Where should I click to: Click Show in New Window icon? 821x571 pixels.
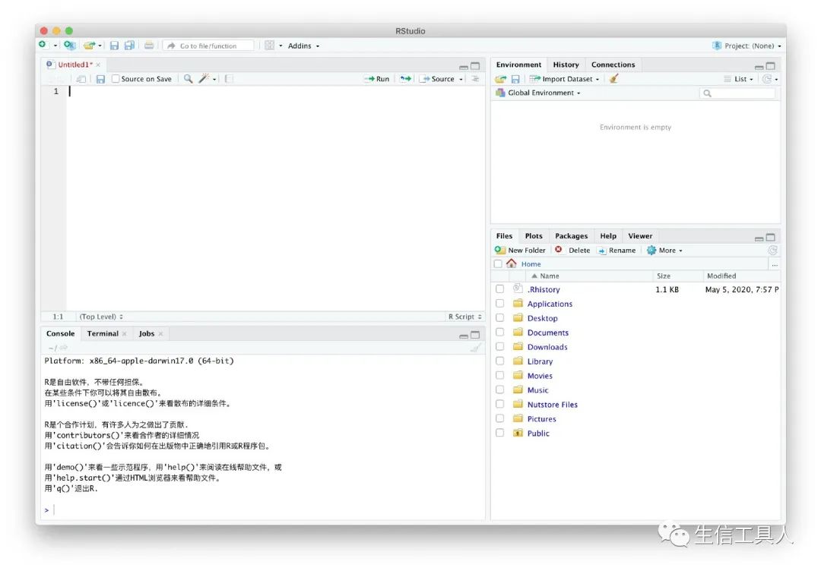(81, 79)
